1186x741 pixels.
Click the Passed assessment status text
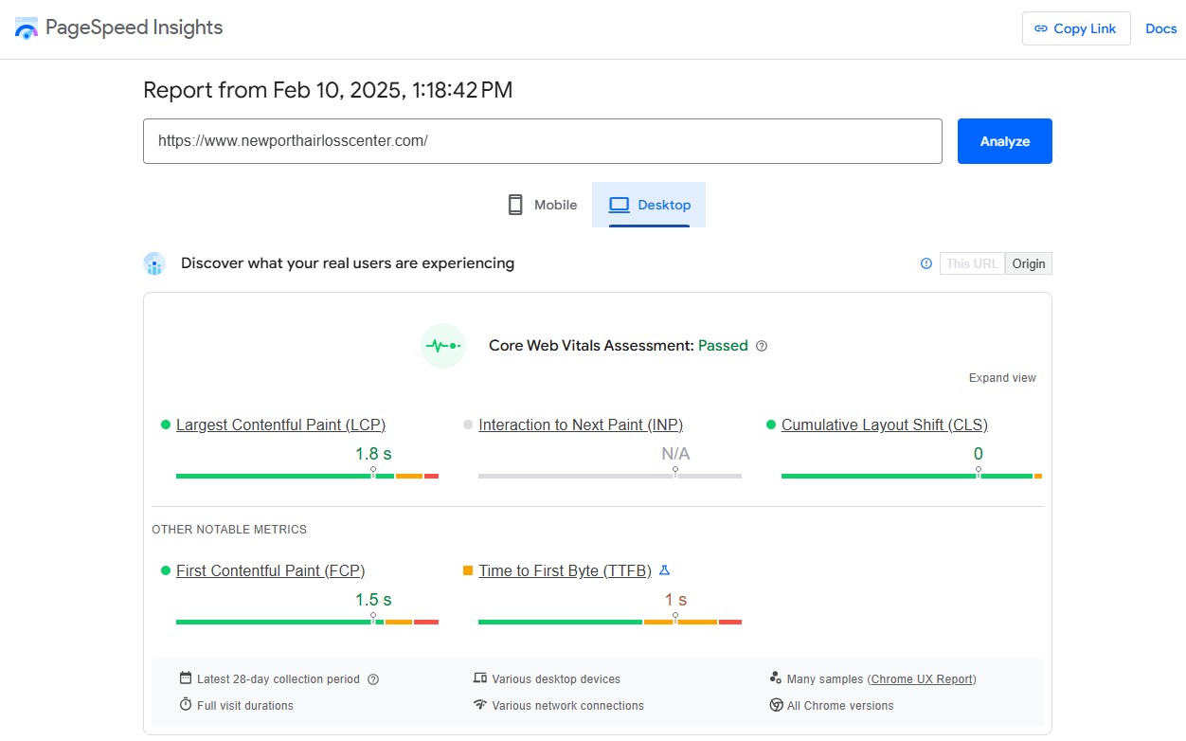[723, 346]
